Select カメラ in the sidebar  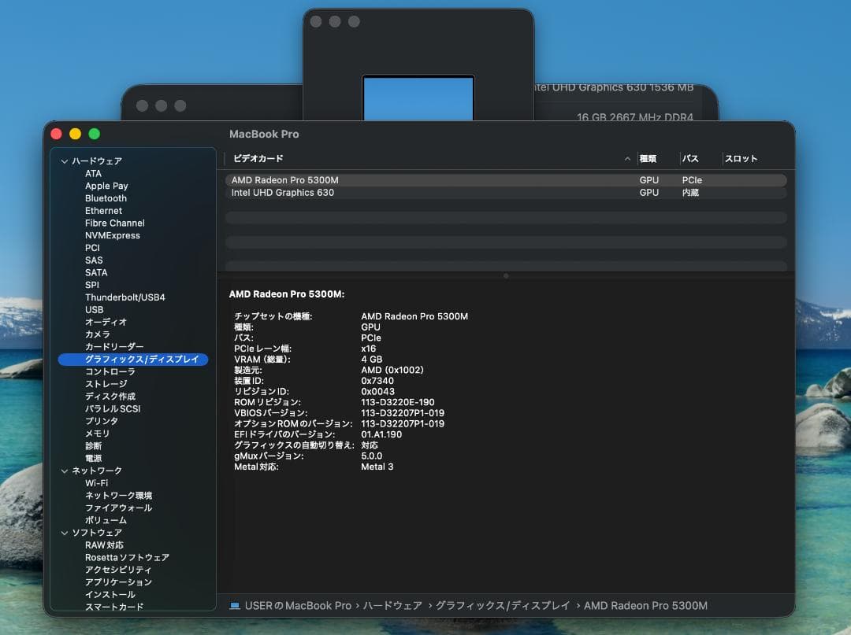[98, 334]
